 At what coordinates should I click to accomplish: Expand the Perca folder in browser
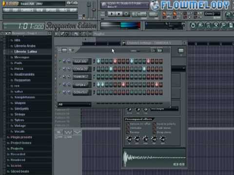pos(19,69)
